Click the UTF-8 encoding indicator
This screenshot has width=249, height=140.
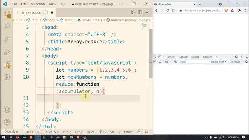pyautogui.click(x=67, y=132)
